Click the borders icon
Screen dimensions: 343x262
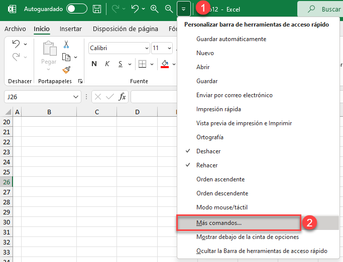point(143,64)
